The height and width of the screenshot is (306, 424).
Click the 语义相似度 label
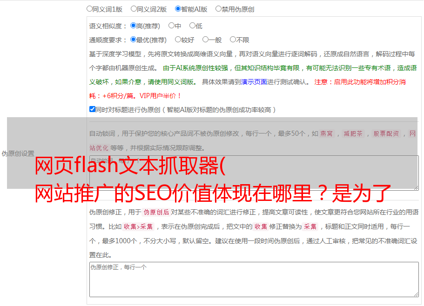click(x=108, y=26)
